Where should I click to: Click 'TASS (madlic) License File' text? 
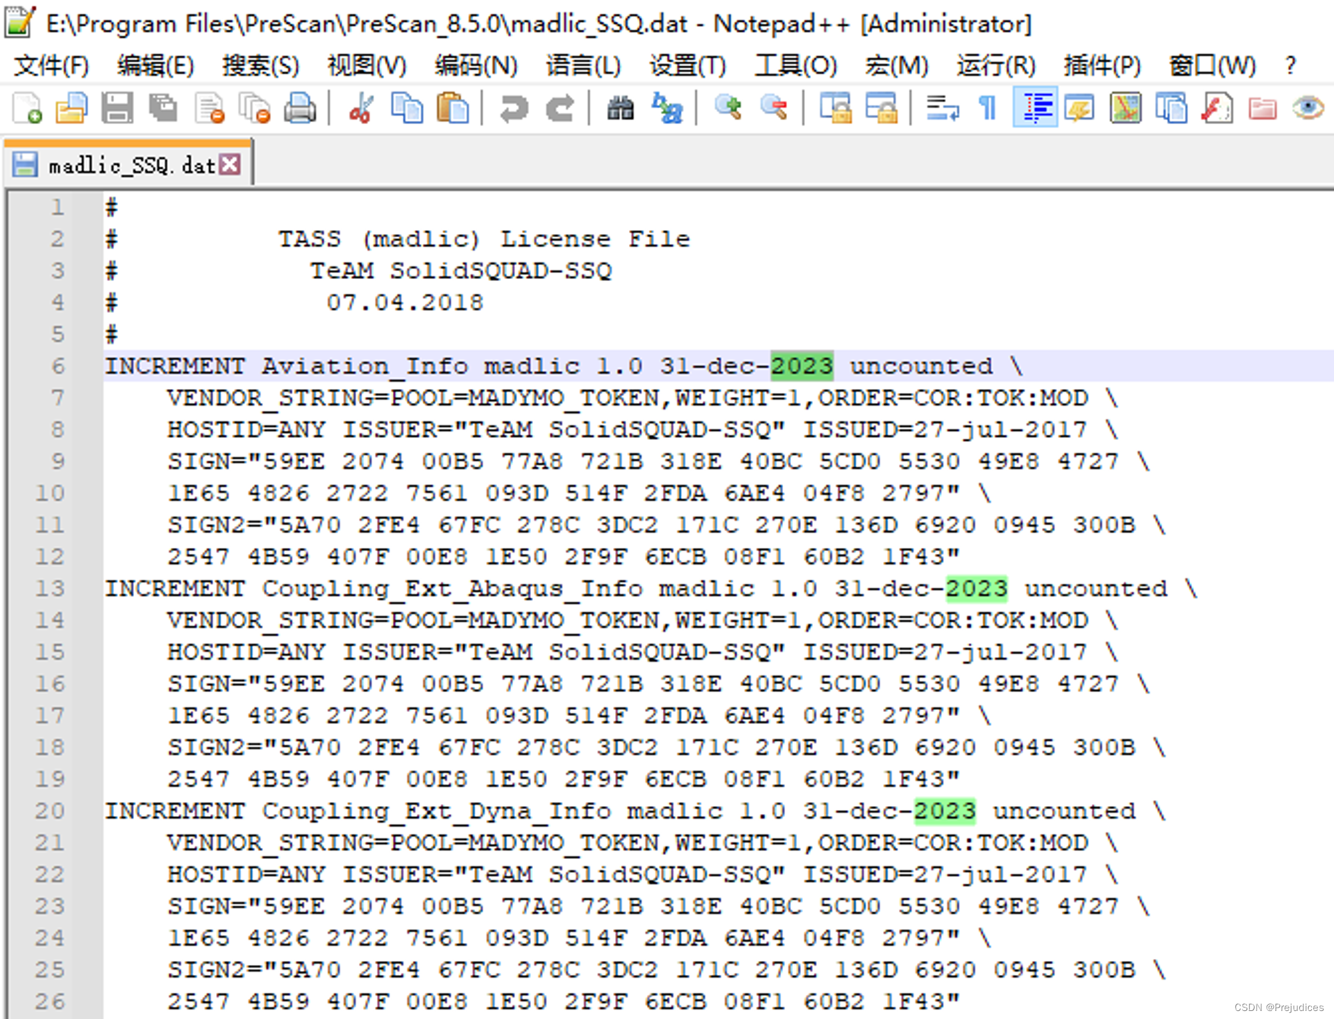(x=484, y=238)
